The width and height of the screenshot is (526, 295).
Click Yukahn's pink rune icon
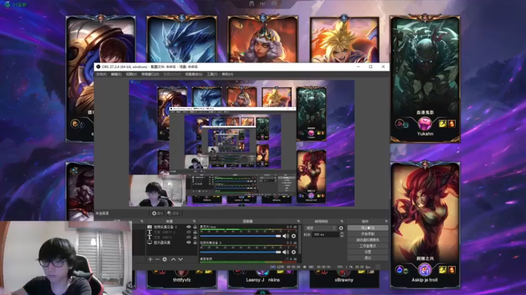[x=424, y=124]
